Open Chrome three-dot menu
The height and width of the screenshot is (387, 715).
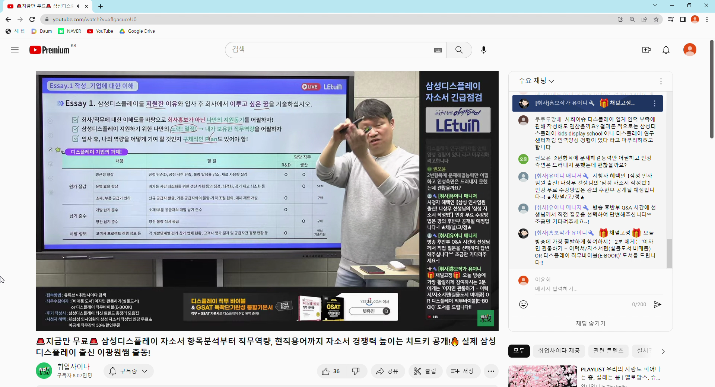[x=707, y=19]
